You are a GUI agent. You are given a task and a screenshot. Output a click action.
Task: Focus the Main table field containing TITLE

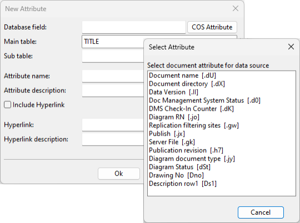click(x=113, y=42)
